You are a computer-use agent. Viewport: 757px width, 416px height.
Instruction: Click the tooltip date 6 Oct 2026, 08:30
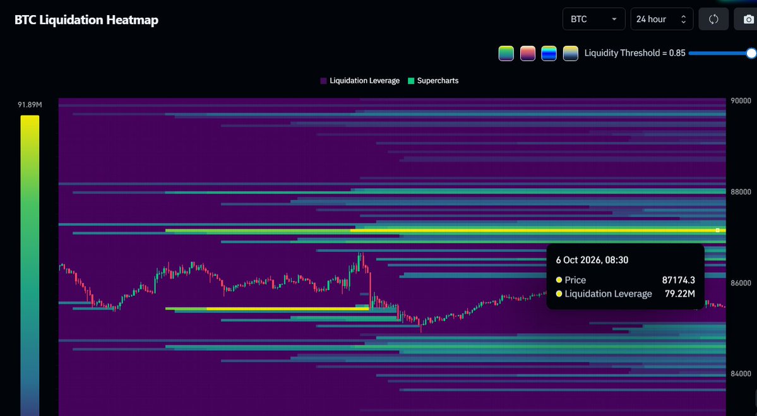(592, 260)
